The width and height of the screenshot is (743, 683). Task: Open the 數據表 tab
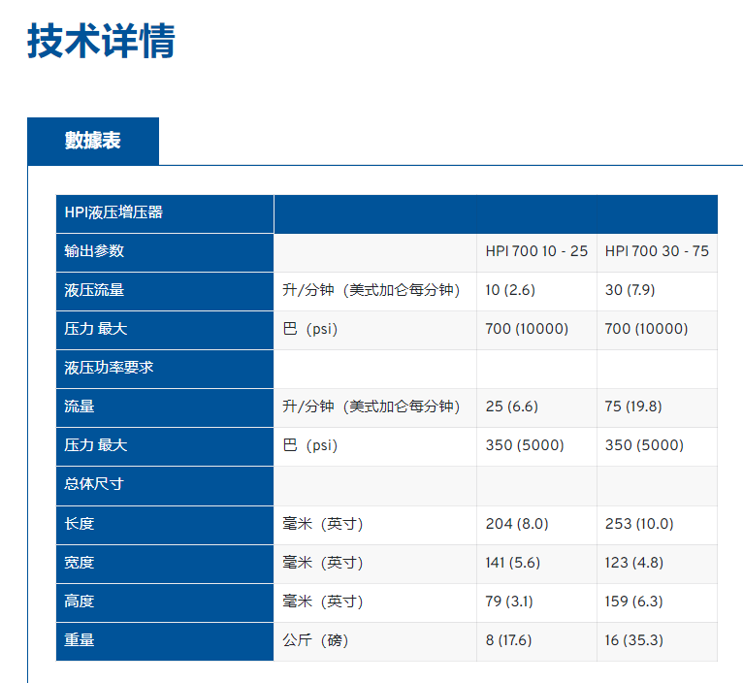coord(93,141)
